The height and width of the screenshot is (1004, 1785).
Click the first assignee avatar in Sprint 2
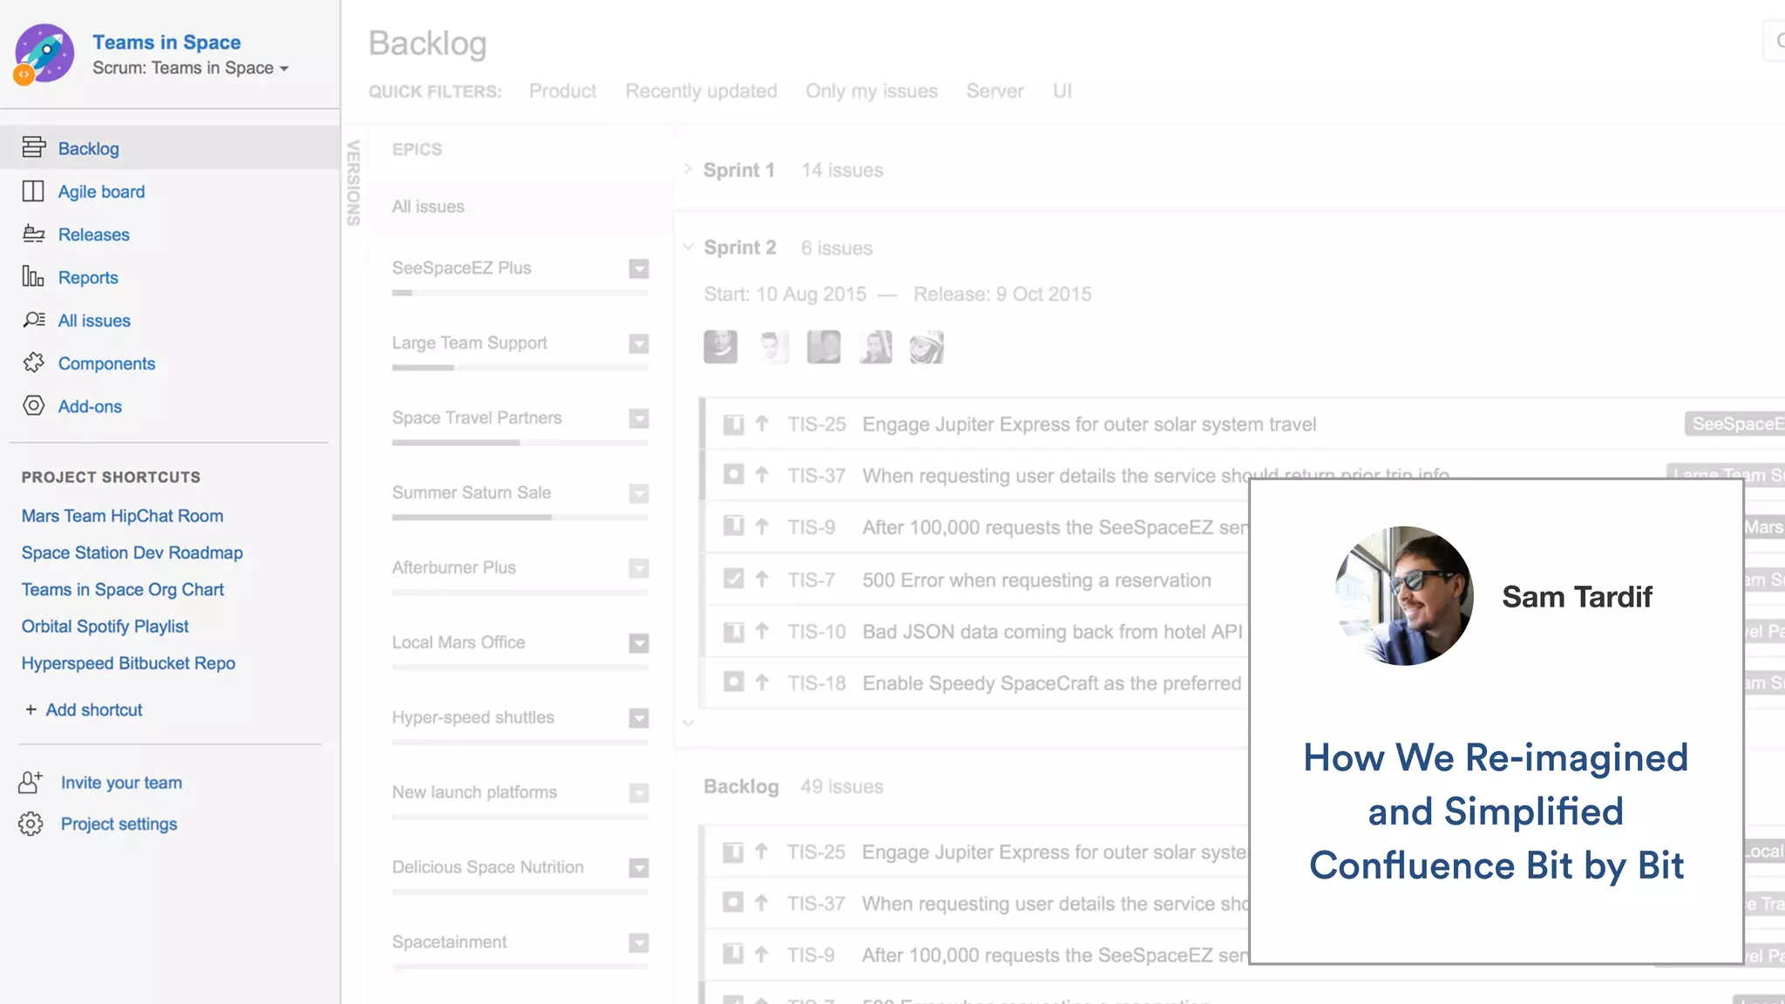pos(720,347)
